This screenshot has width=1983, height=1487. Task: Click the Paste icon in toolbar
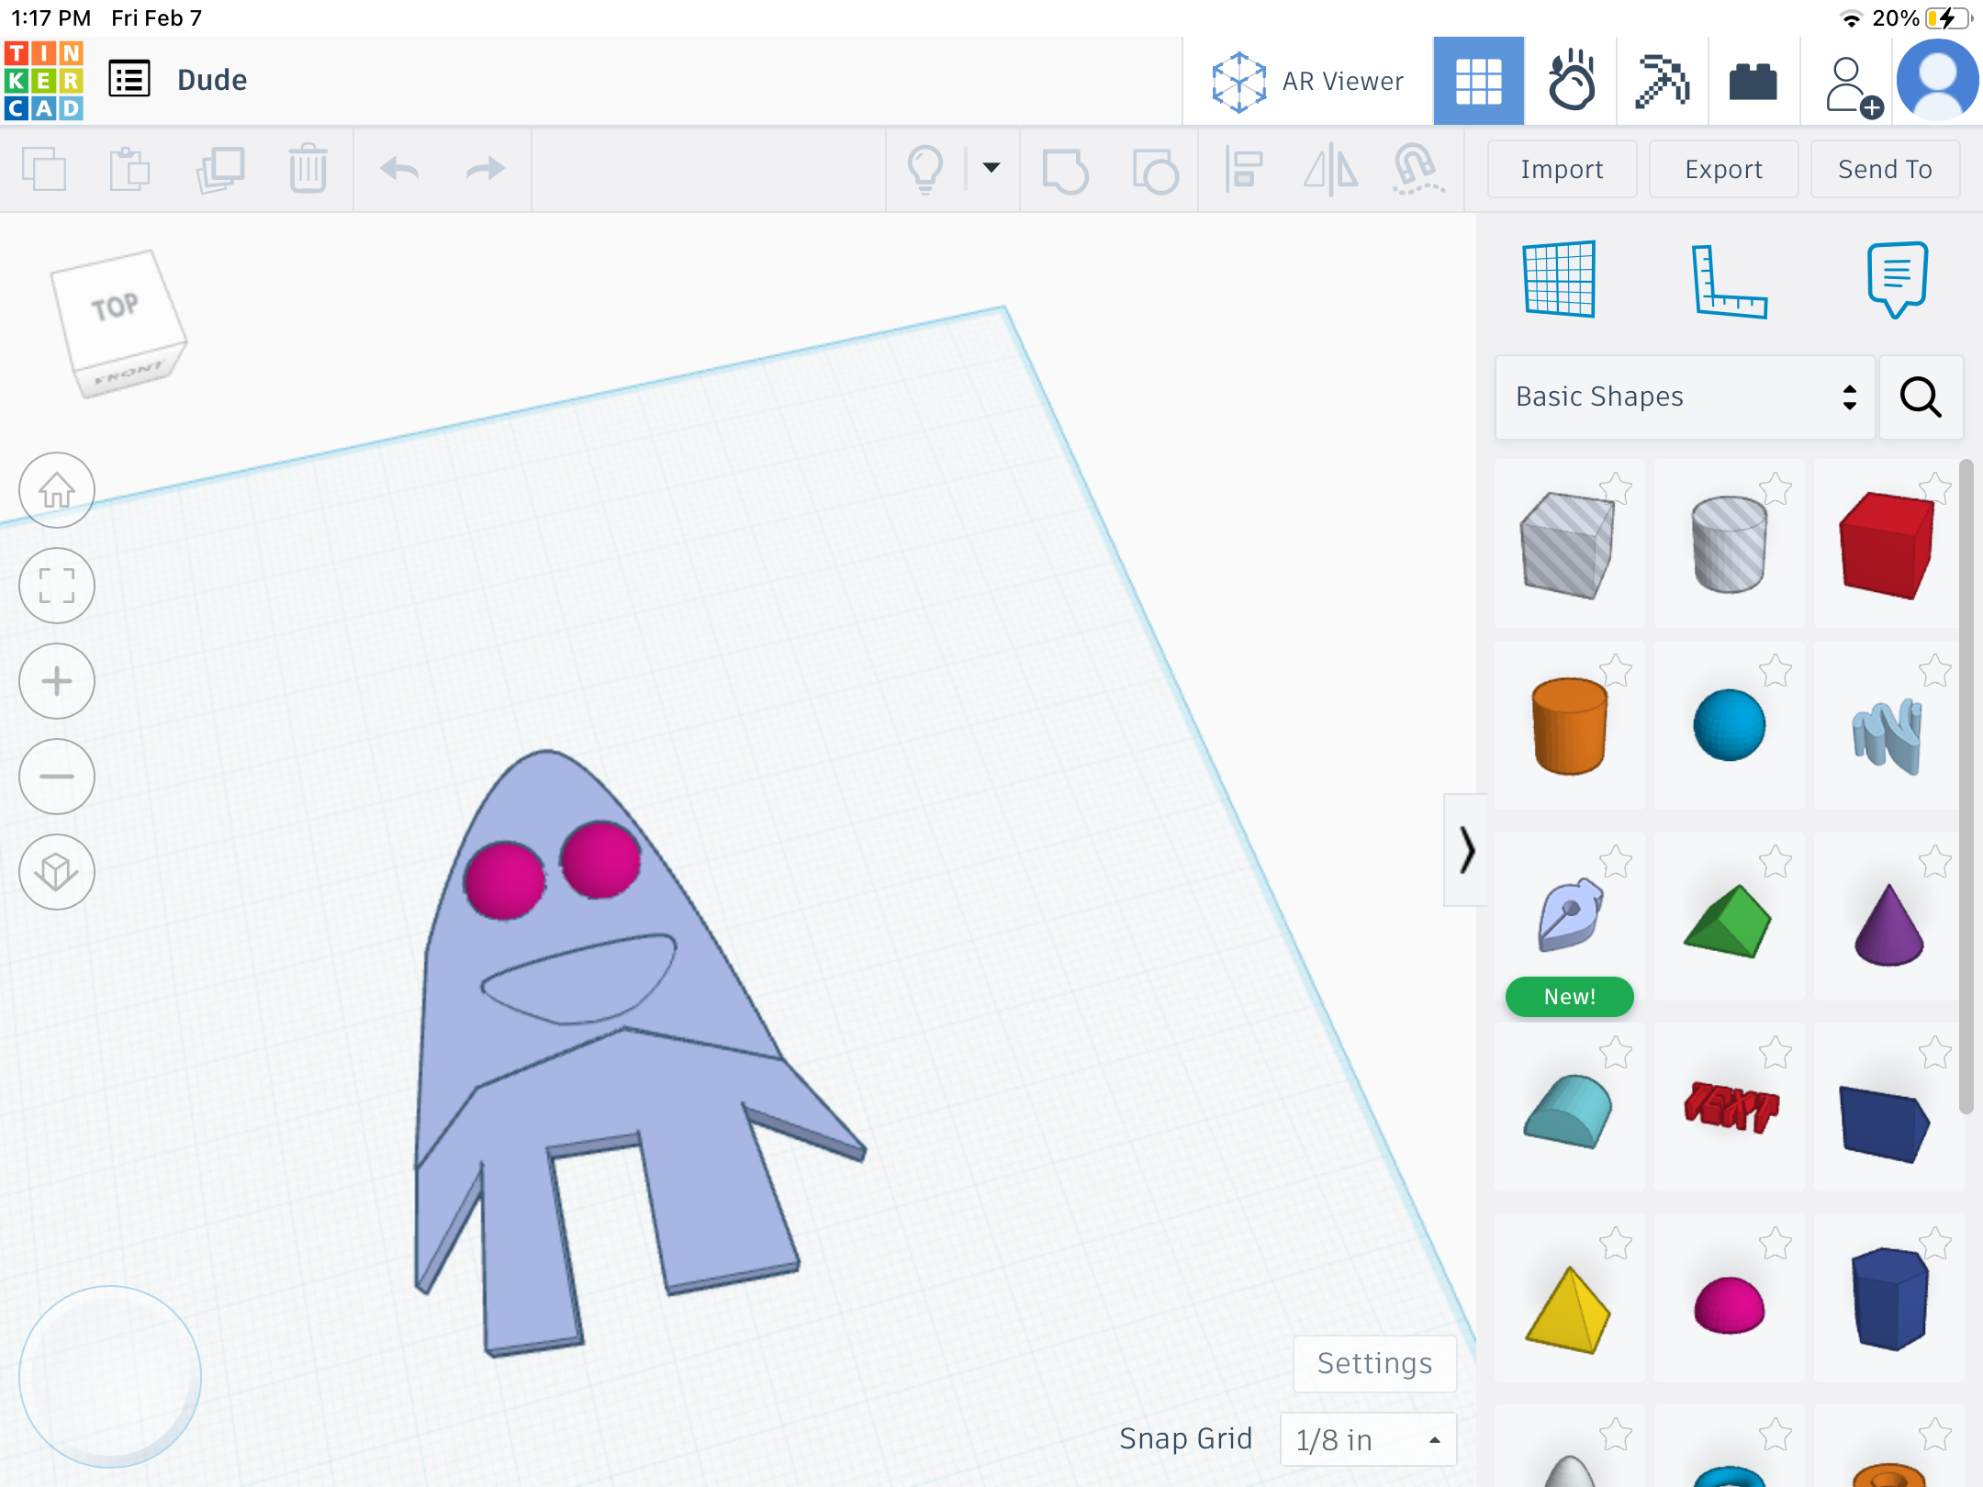pyautogui.click(x=129, y=169)
